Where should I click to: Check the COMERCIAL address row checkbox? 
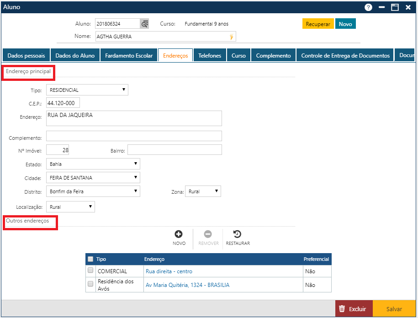90,271
